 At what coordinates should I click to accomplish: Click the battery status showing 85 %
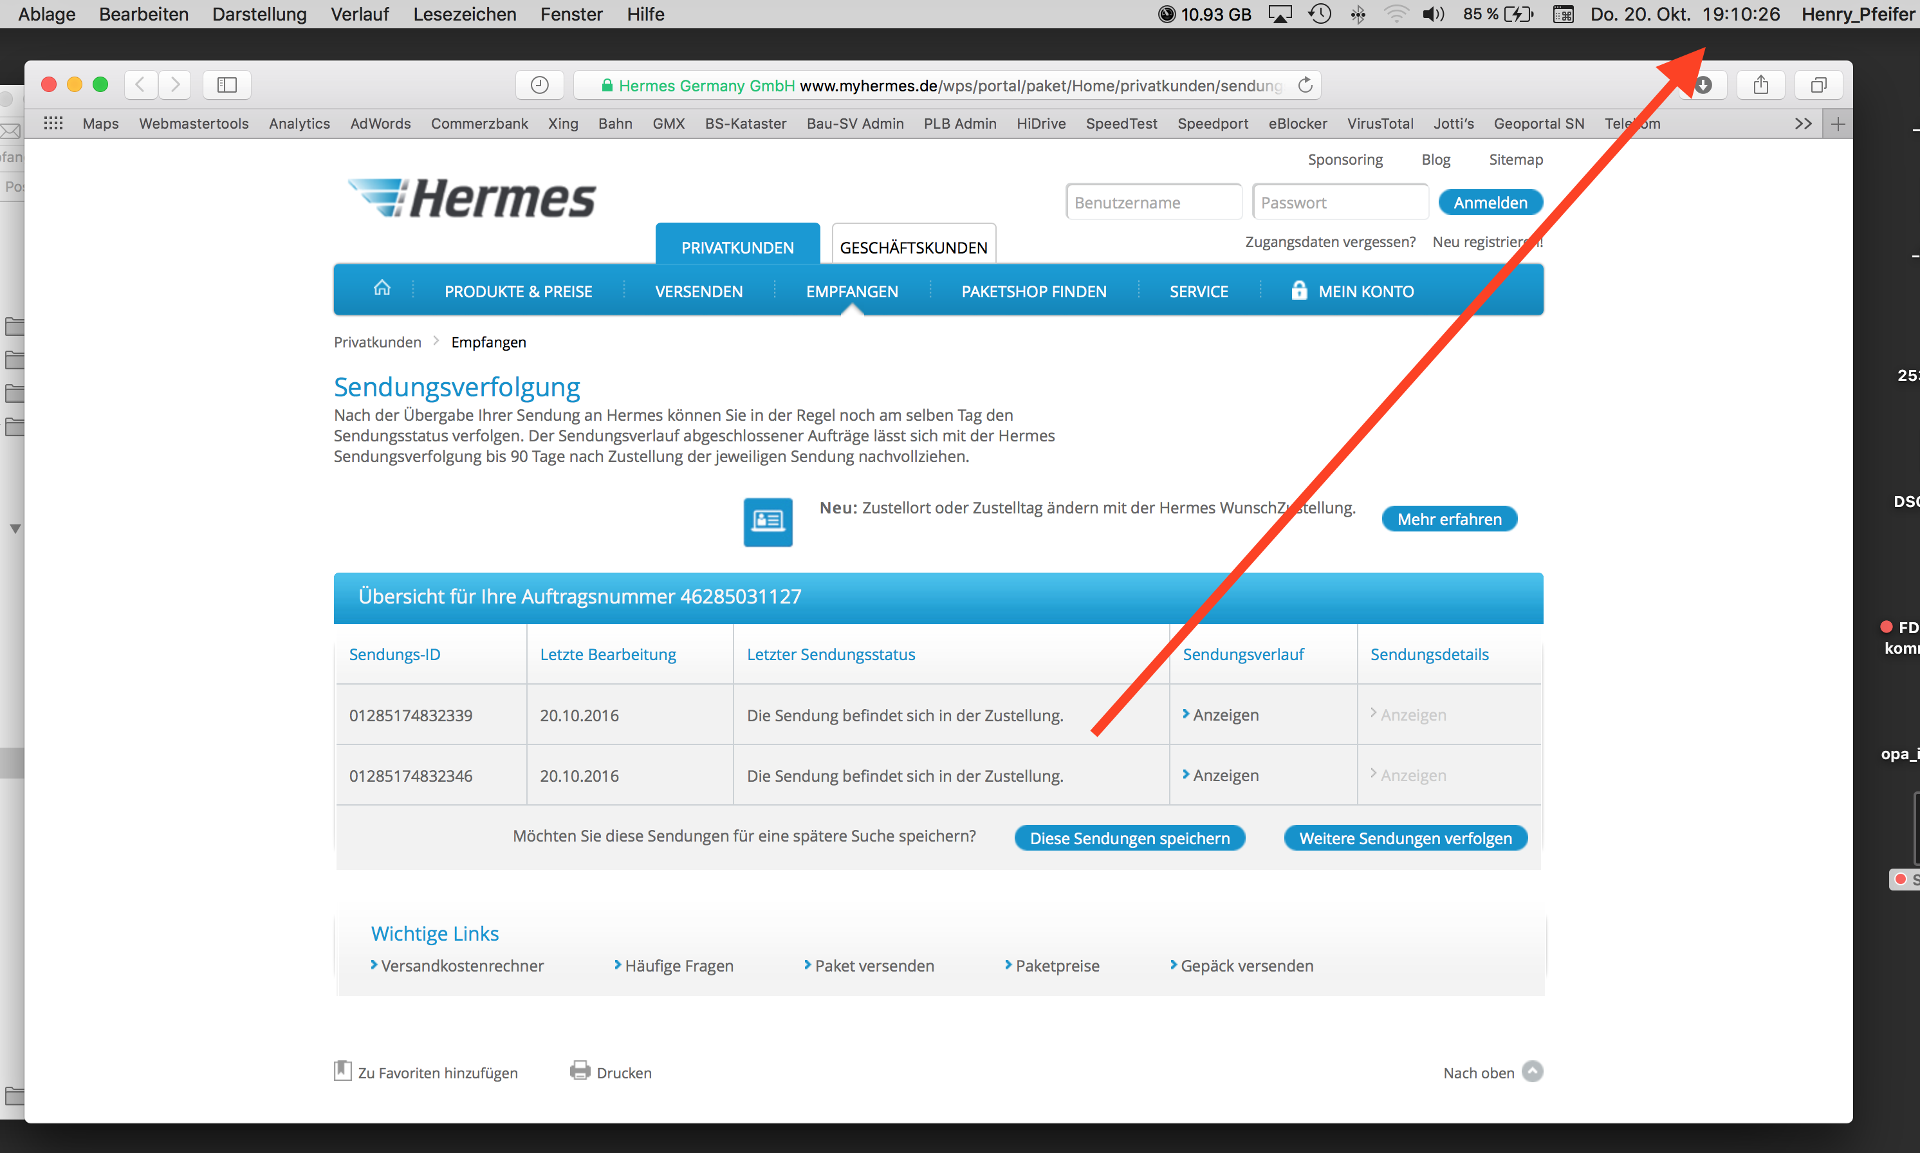[x=1498, y=14]
